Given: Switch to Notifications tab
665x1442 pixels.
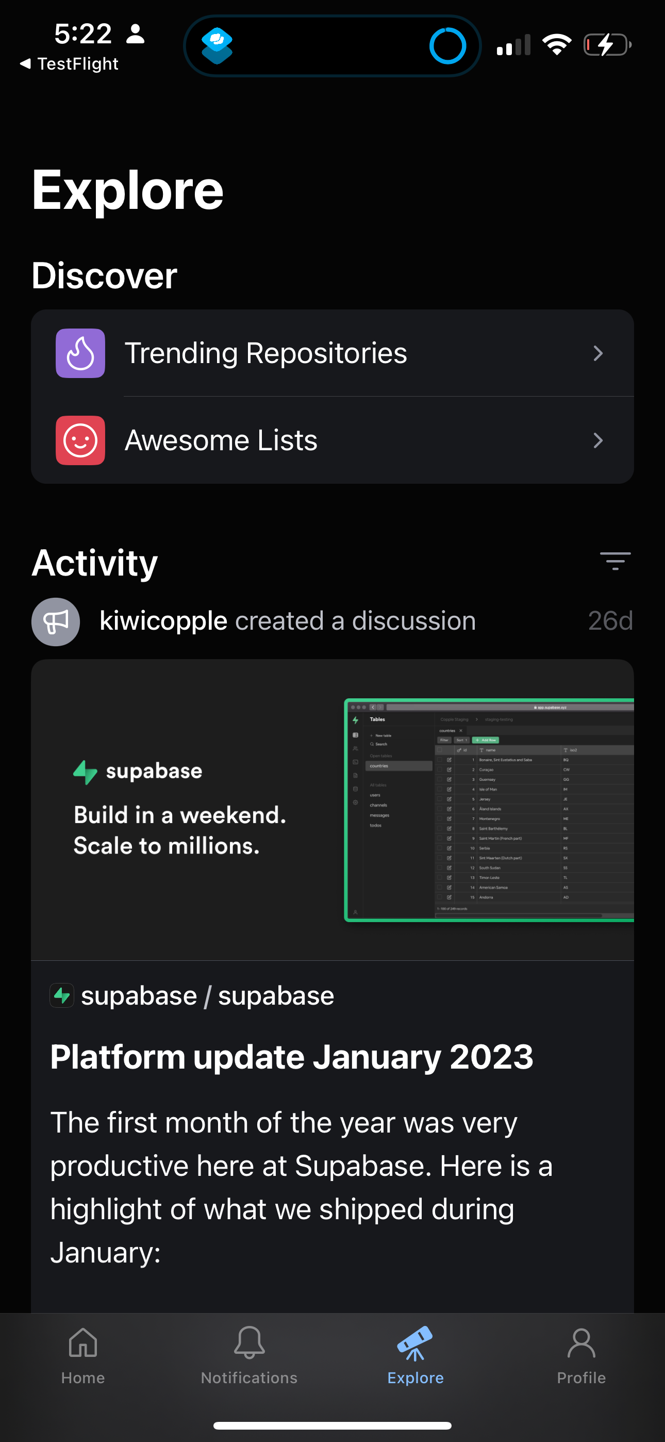Looking at the screenshot, I should [x=249, y=1355].
